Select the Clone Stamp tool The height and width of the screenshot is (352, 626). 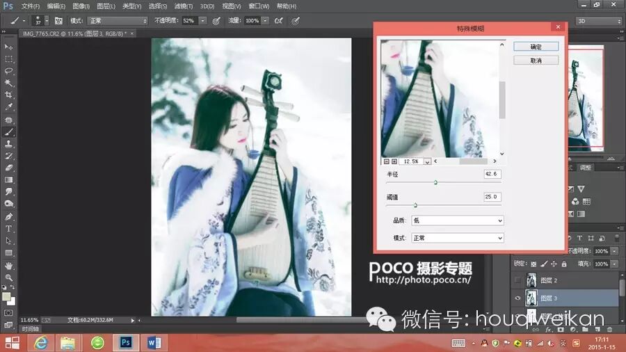pyautogui.click(x=8, y=144)
